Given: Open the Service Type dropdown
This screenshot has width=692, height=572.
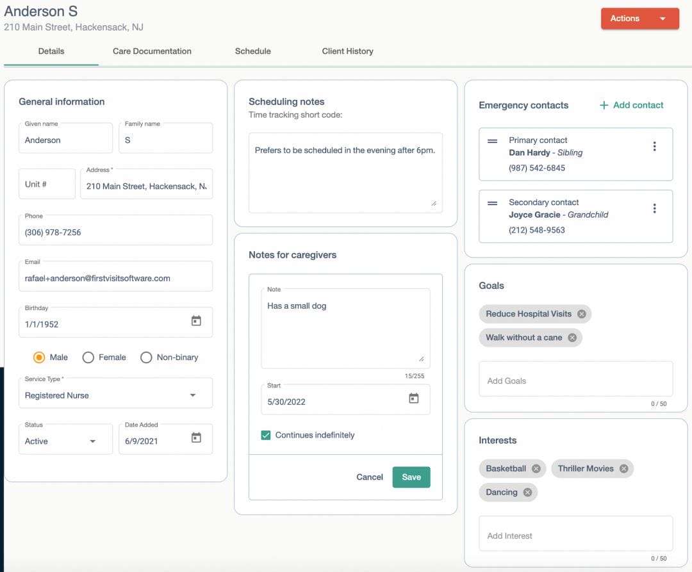Looking at the screenshot, I should [192, 395].
